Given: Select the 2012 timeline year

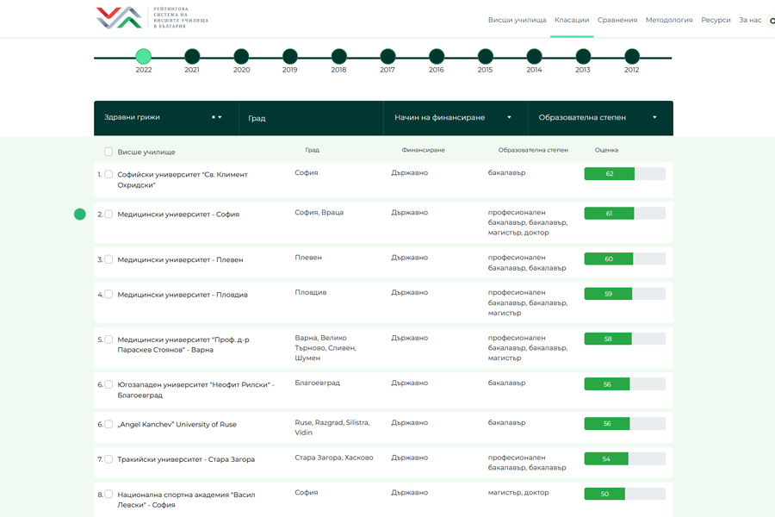Looking at the screenshot, I should tap(632, 56).
